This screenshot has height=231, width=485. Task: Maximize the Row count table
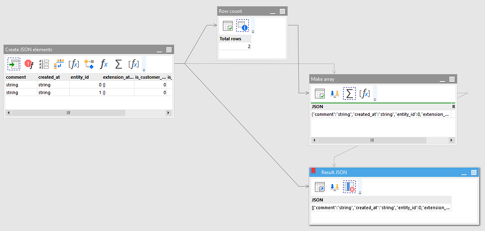282,11
